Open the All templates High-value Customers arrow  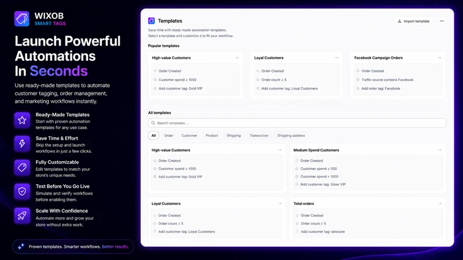point(280,150)
